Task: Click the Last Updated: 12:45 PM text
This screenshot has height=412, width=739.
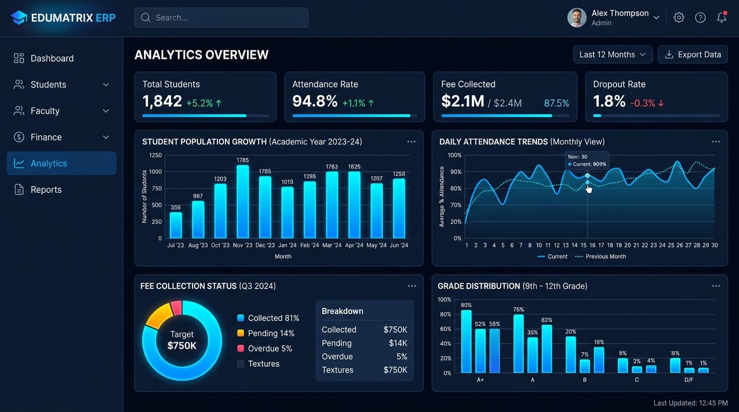Action: pos(691,403)
